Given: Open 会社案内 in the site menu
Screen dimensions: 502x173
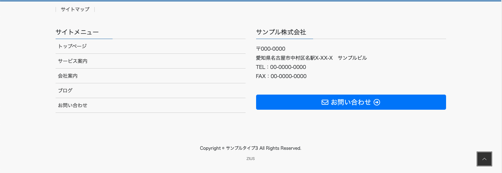Looking at the screenshot, I should click(x=68, y=76).
